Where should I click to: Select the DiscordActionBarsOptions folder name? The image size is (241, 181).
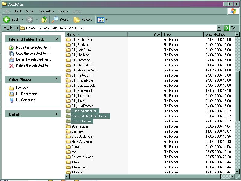coord(90,116)
